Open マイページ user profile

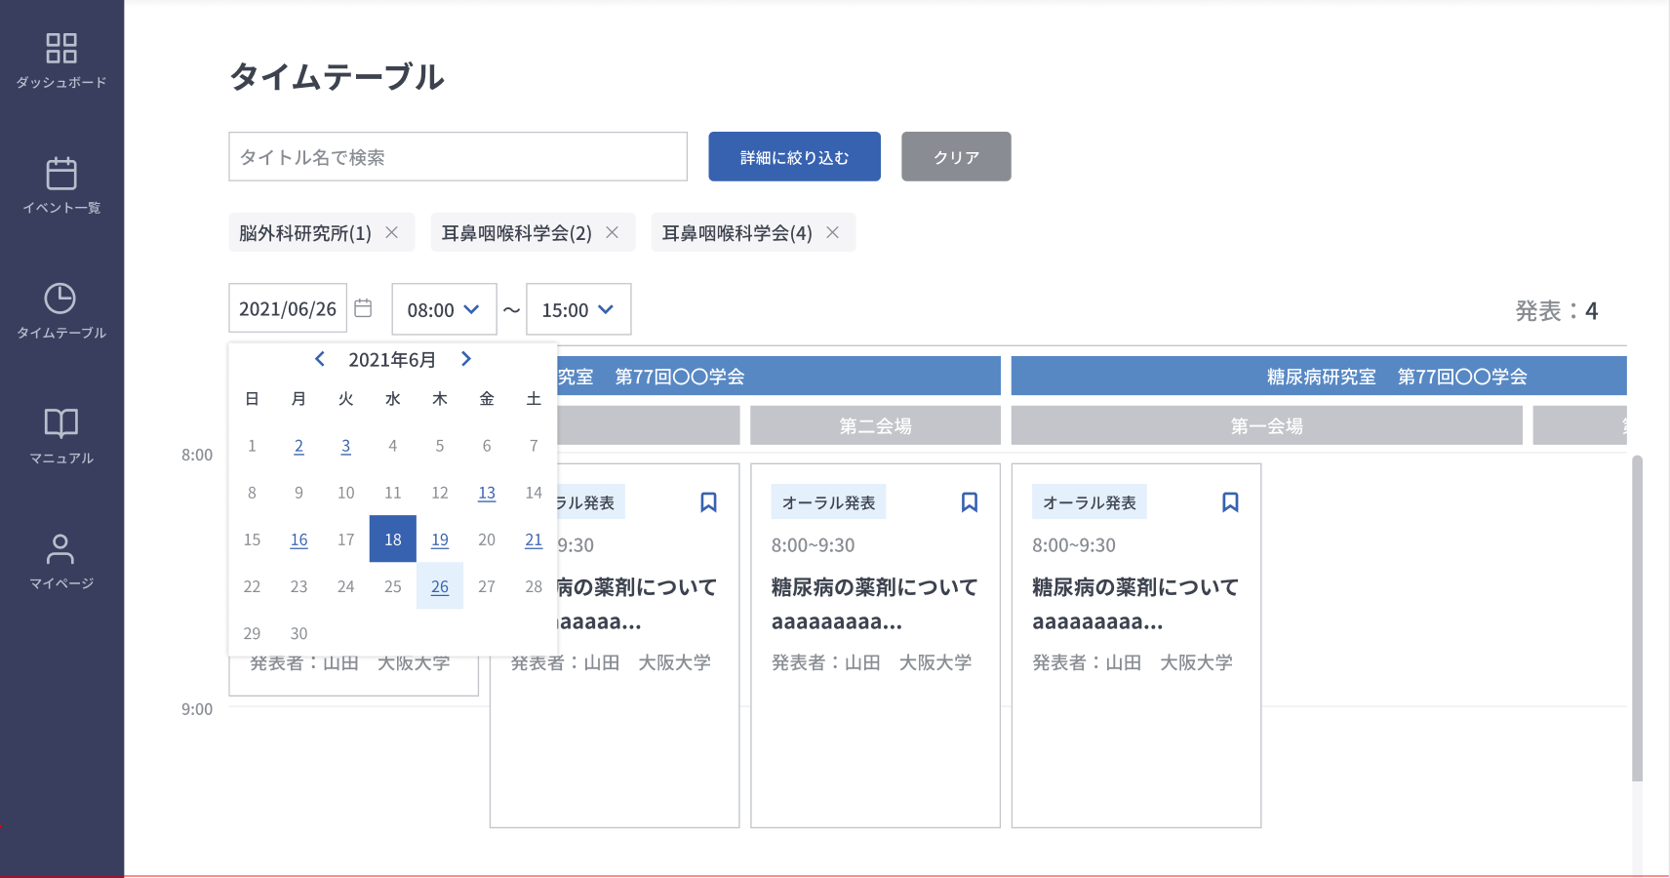(x=61, y=560)
